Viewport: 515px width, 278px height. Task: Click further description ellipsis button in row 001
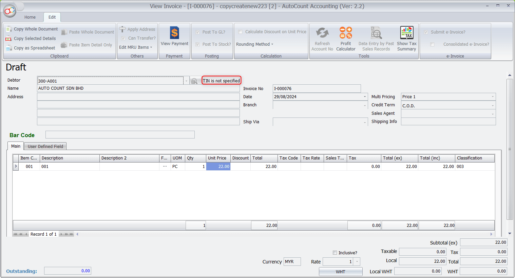point(165,167)
